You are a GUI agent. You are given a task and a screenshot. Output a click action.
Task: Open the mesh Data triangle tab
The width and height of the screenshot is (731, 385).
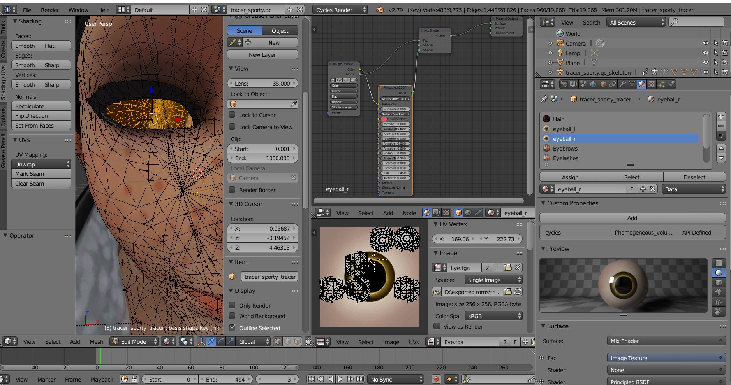click(632, 84)
